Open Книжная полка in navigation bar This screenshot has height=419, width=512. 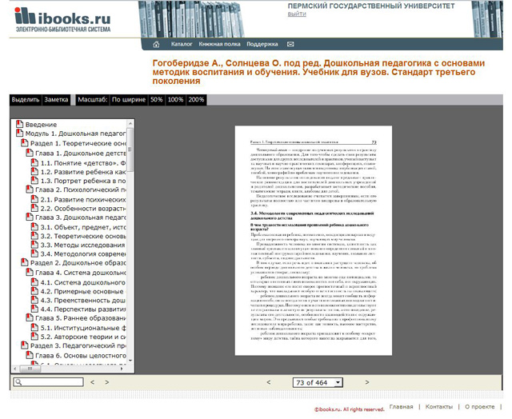click(219, 44)
